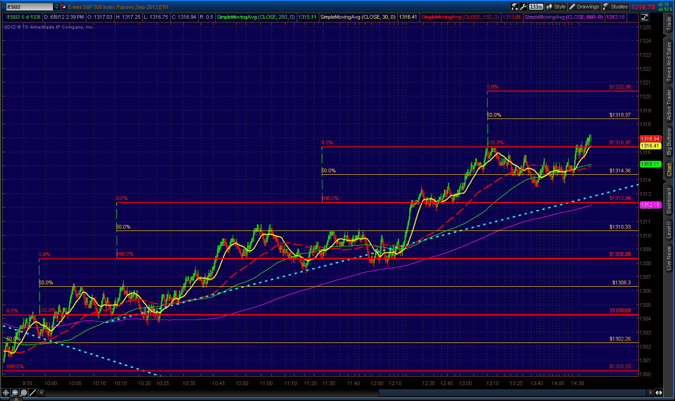The width and height of the screenshot is (675, 401).
Task: Click the red 1316.94 price bubble
Action: tap(651, 139)
